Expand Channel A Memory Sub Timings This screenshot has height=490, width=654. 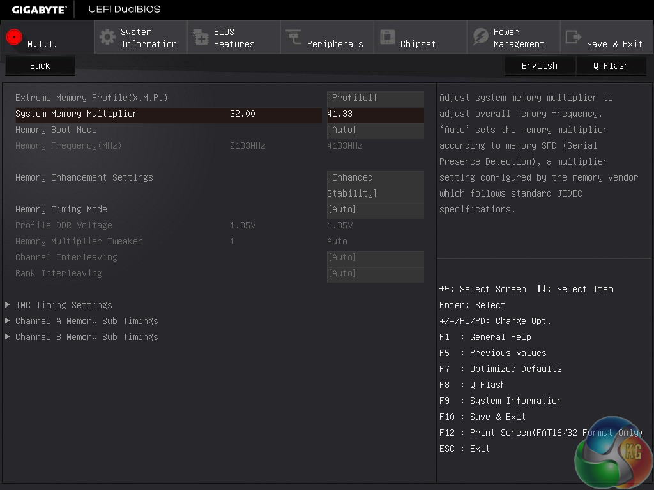pyautogui.click(x=86, y=322)
